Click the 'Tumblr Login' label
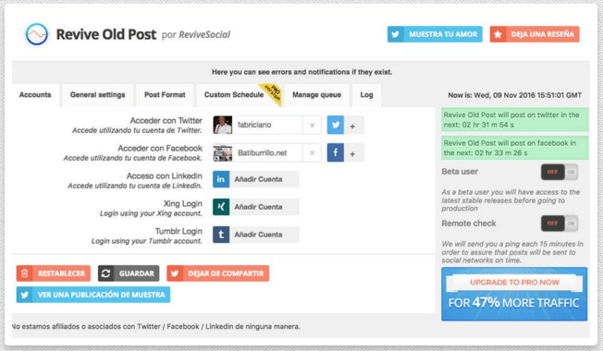This screenshot has height=351, width=603. tap(178, 231)
